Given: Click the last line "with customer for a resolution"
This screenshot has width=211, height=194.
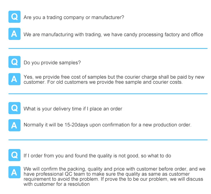Looking at the screenshot, I should (57, 184).
